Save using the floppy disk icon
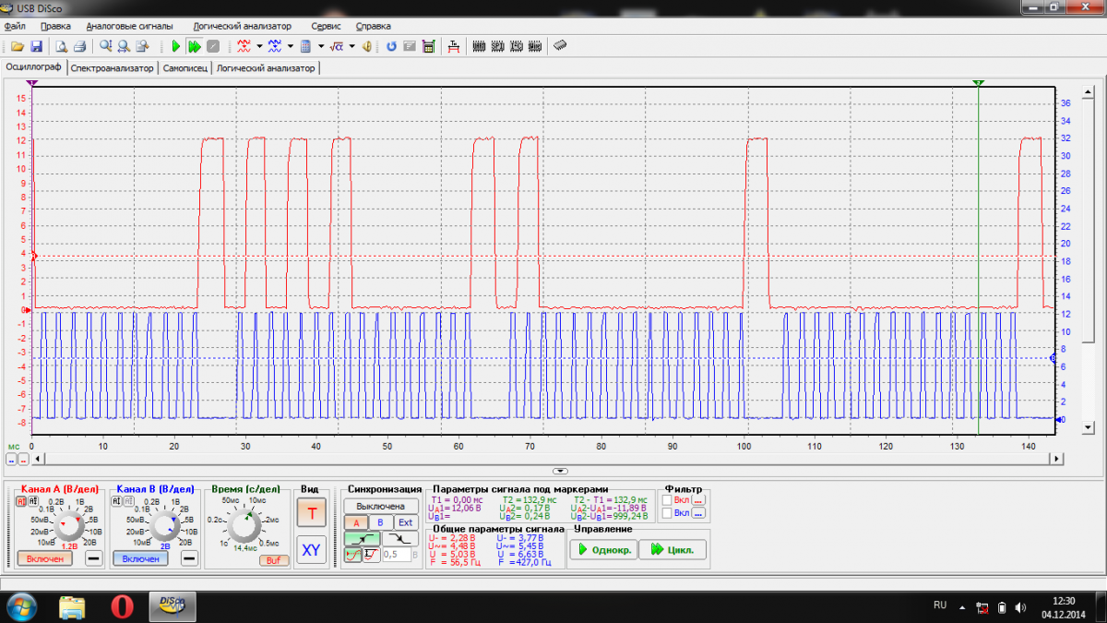Image resolution: width=1107 pixels, height=623 pixels. tap(37, 46)
